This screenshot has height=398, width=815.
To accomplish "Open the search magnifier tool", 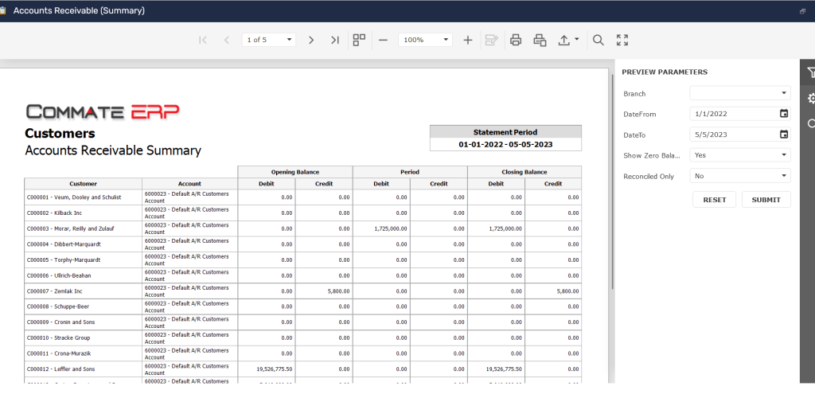I will [x=599, y=40].
